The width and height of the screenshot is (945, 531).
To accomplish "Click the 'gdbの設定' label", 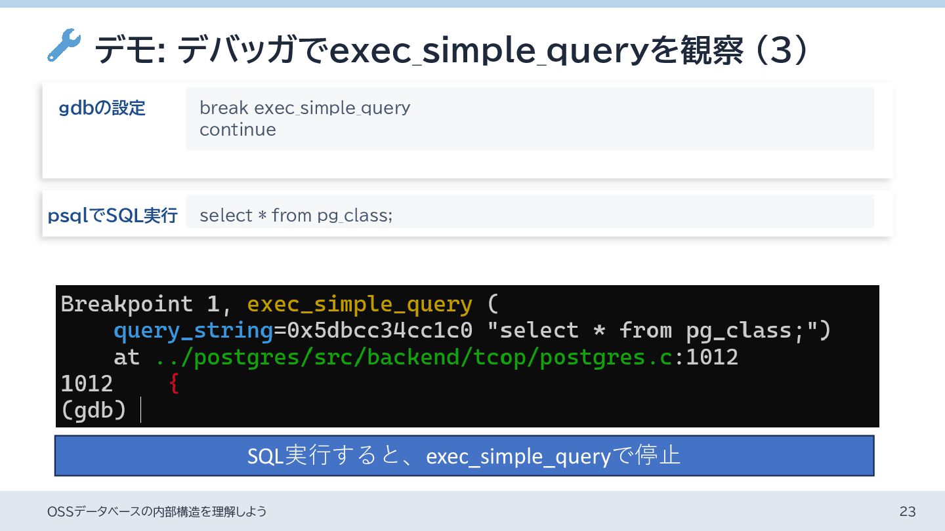I will pyautogui.click(x=102, y=108).
